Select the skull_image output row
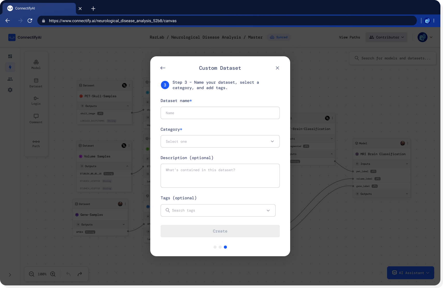The image size is (443, 288). tap(104, 113)
